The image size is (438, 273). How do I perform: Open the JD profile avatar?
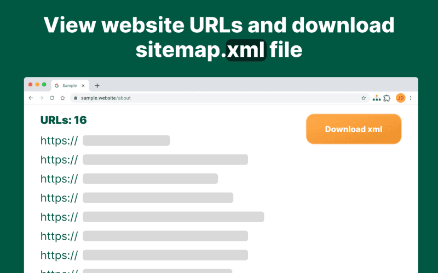pyautogui.click(x=400, y=98)
